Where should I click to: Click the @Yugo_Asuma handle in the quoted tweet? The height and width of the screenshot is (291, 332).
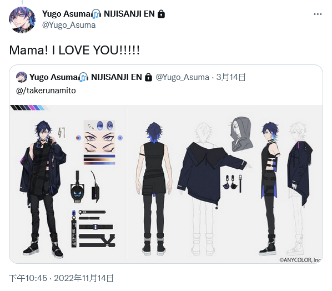(183, 77)
